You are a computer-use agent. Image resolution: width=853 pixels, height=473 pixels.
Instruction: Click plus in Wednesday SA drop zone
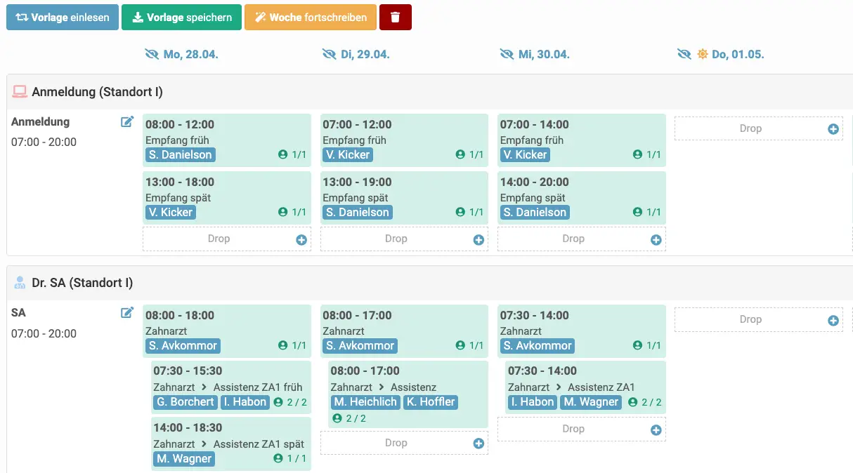pyautogui.click(x=656, y=429)
